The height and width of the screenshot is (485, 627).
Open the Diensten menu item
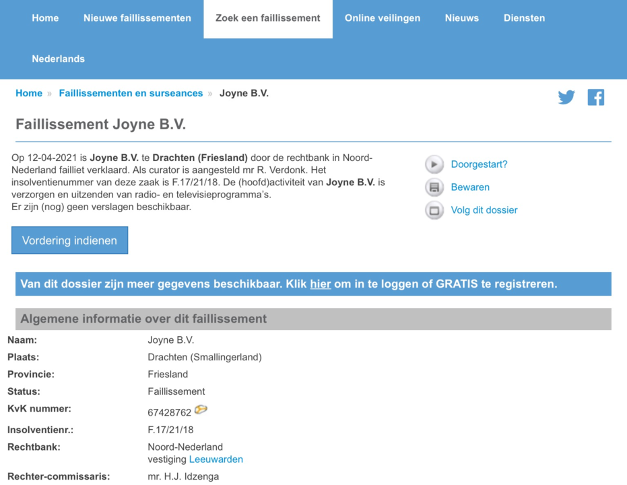(524, 18)
